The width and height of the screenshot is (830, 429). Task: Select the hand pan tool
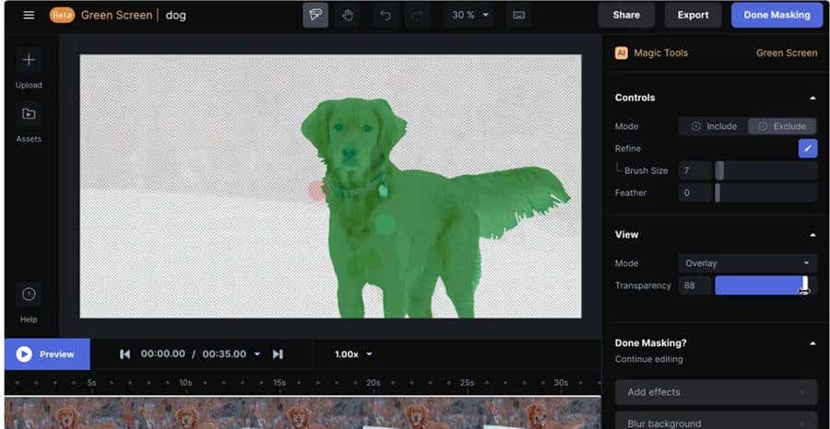pos(347,15)
